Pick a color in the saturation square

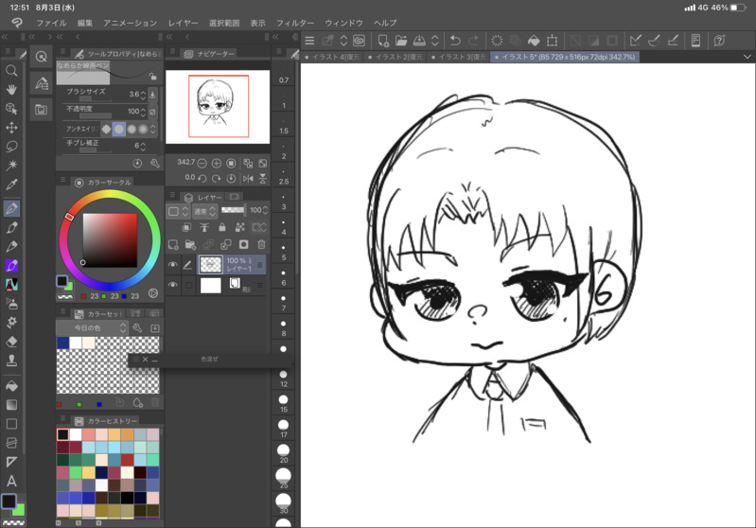click(x=110, y=240)
